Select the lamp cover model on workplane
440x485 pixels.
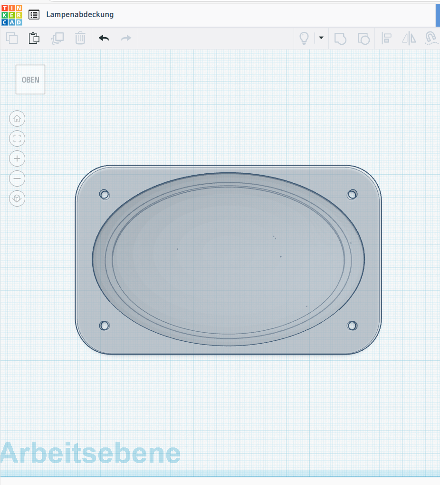click(x=229, y=260)
